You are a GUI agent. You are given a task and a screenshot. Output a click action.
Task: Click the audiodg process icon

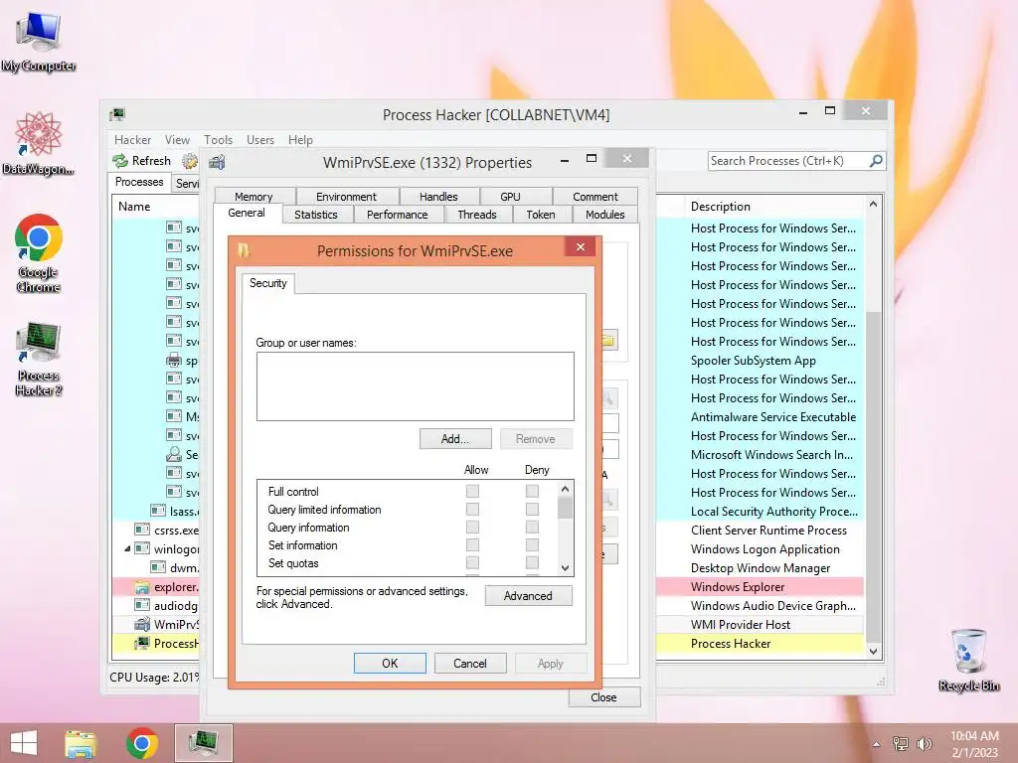pos(141,605)
